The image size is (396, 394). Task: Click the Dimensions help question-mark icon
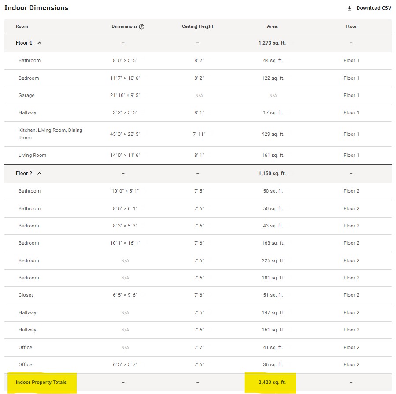141,26
